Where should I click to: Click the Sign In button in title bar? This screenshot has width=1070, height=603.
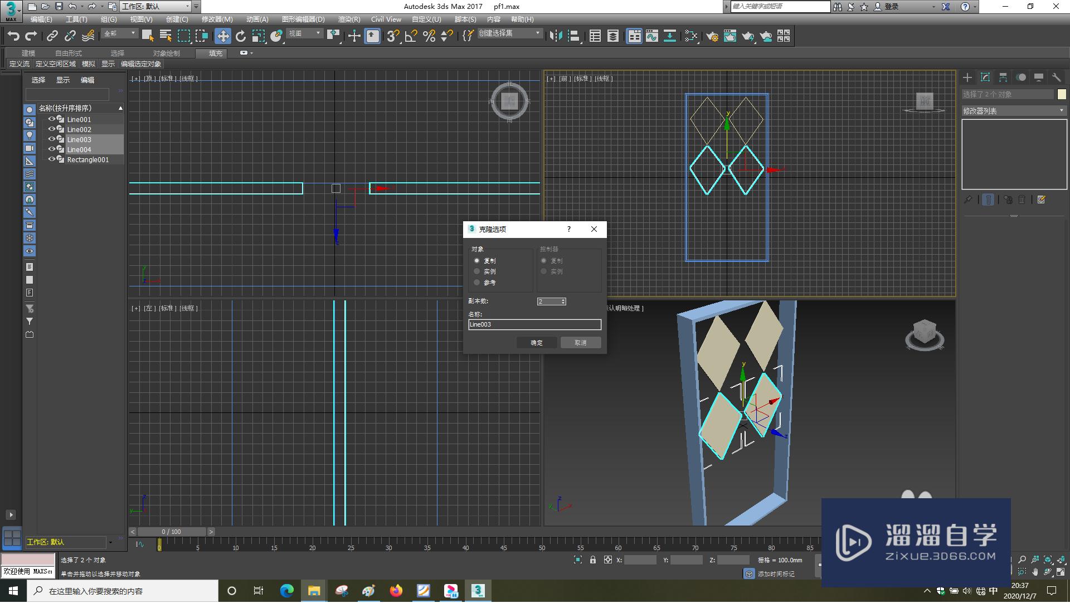tap(886, 7)
